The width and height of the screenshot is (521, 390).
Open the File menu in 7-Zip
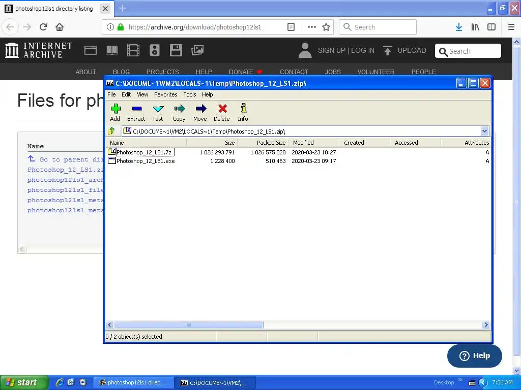coord(111,94)
